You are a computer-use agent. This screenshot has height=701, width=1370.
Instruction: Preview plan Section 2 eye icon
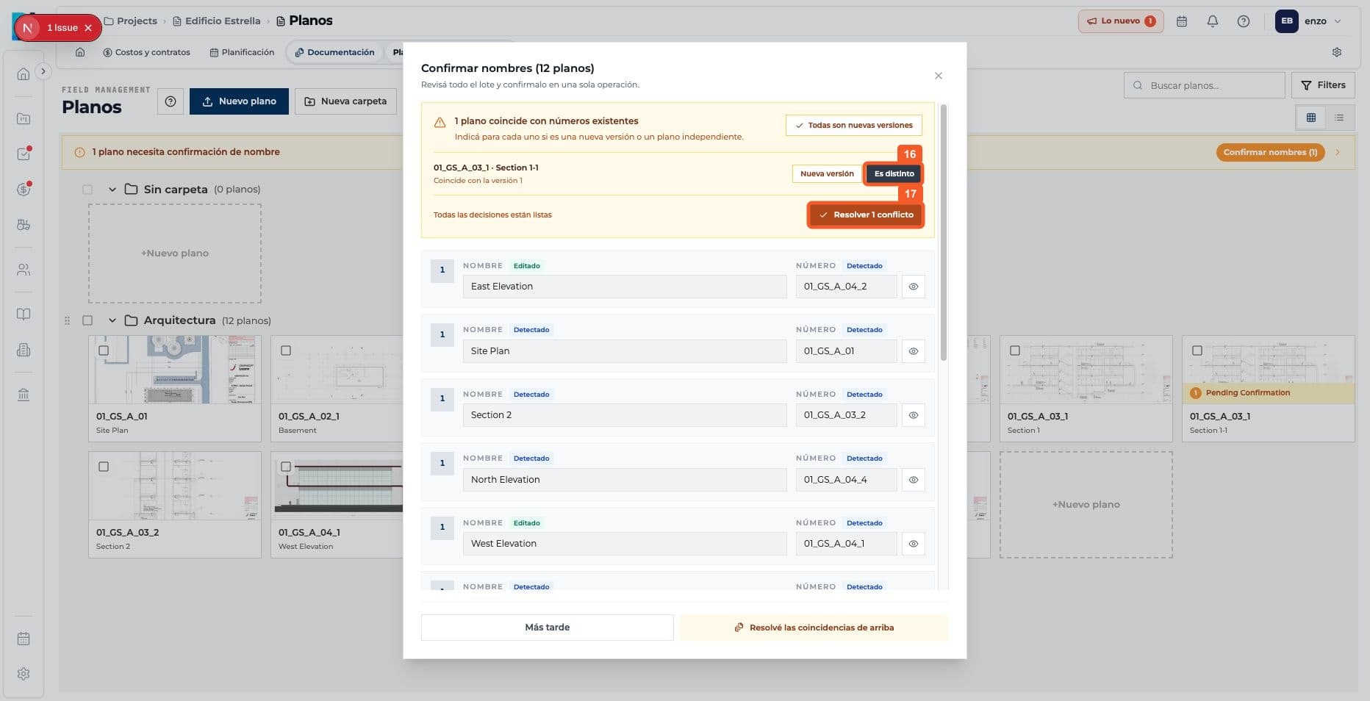[x=914, y=415]
